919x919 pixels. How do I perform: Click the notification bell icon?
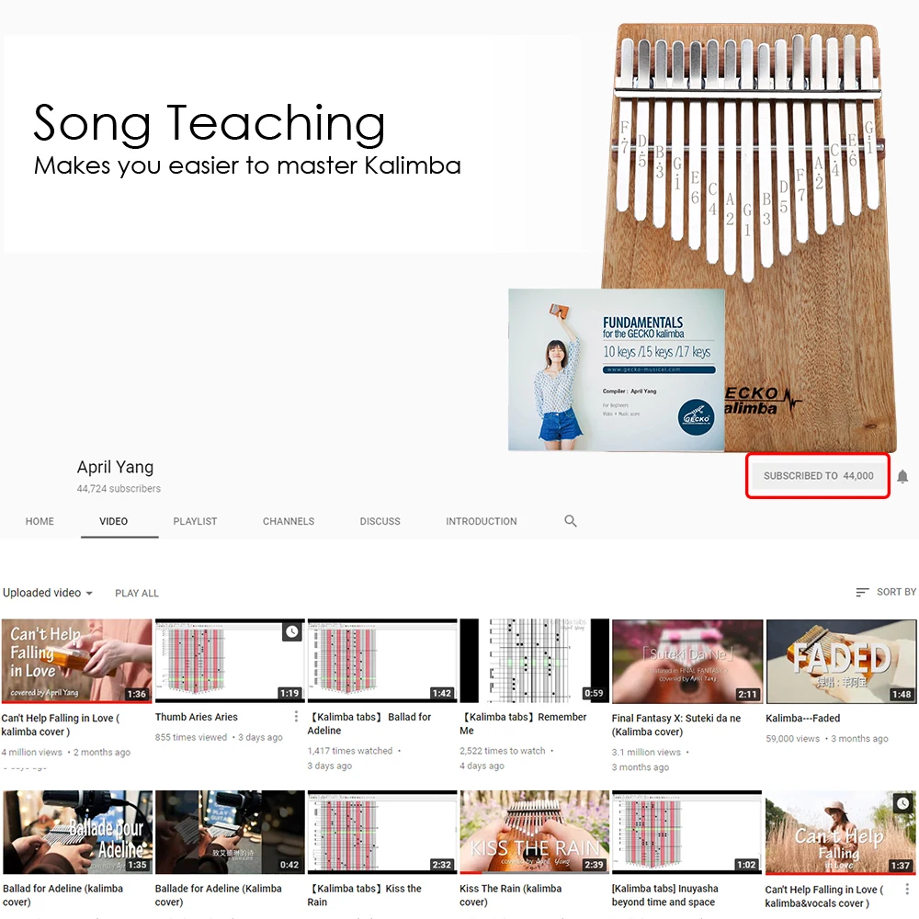[902, 476]
